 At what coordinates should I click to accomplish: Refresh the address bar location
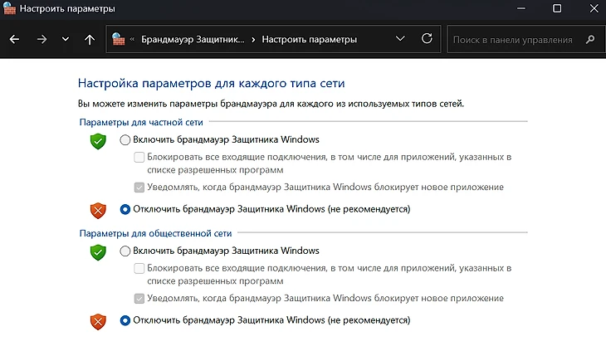427,39
